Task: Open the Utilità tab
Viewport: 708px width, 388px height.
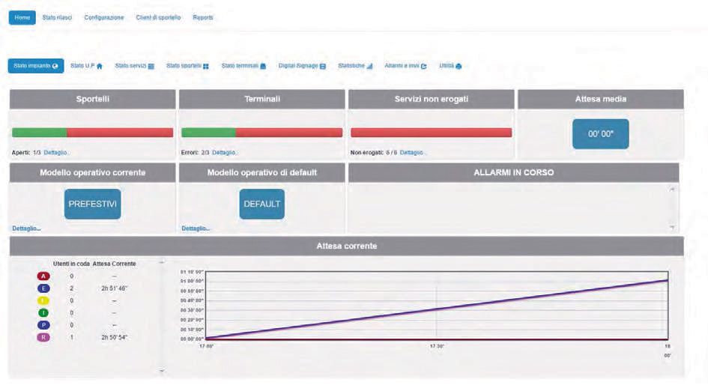Action: point(450,66)
